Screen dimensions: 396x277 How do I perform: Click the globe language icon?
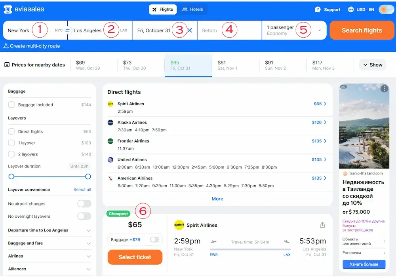point(351,9)
